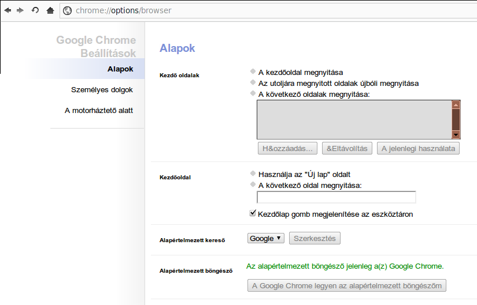The height and width of the screenshot is (305, 477).
Task: Focus the chrome://options/browser address bar
Action: click(268, 10)
